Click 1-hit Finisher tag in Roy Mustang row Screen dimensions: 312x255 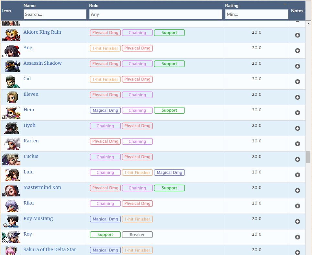pos(137,219)
